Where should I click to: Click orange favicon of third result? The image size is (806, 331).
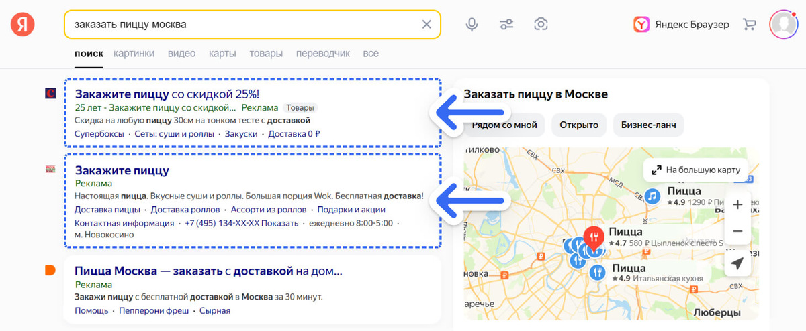click(50, 271)
